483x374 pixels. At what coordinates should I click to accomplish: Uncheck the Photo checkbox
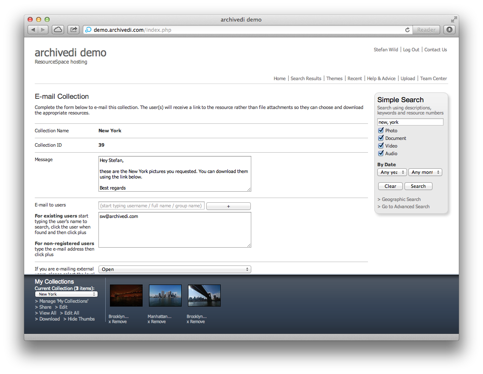coord(381,130)
